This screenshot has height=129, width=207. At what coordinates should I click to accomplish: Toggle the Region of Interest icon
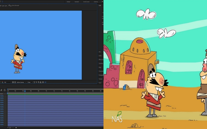coord(13,82)
